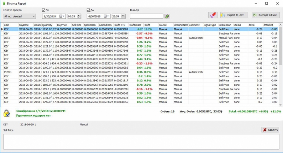This screenshot has width=283, height=153.
Task: Sort by the SellPrice column header
Action: point(77,25)
